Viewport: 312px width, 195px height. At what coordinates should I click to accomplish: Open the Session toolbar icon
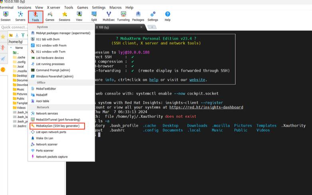(x=6, y=16)
